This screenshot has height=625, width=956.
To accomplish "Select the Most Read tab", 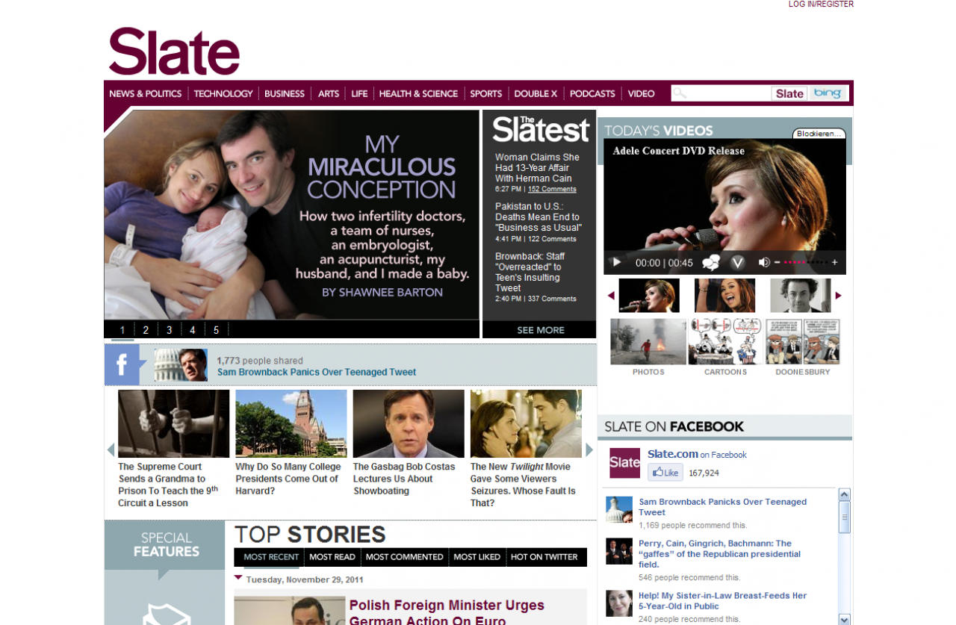I will pyautogui.click(x=332, y=557).
